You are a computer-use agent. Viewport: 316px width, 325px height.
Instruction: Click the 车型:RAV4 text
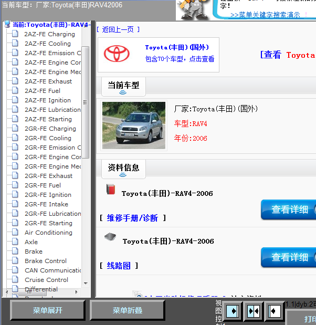(x=191, y=123)
